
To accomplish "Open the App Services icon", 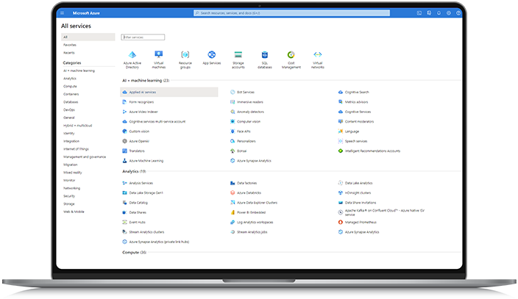I will point(212,54).
